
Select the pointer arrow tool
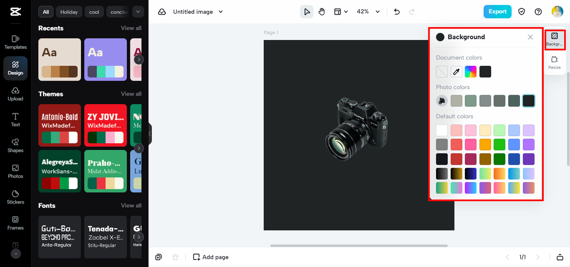307,12
